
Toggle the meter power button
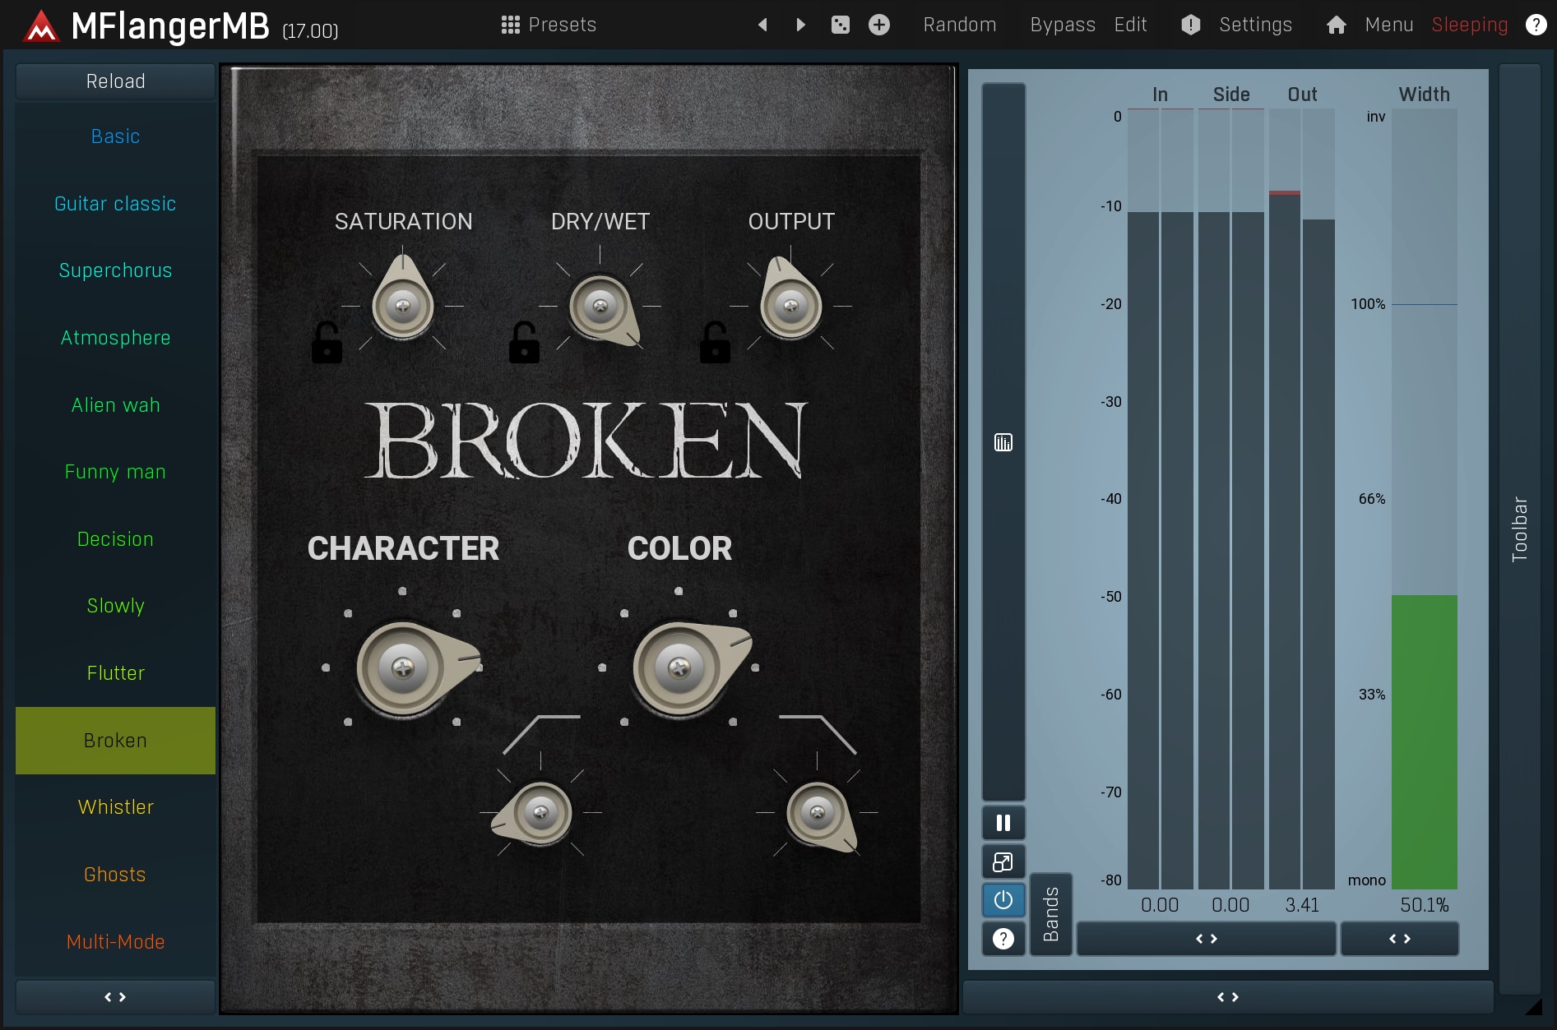1003,900
